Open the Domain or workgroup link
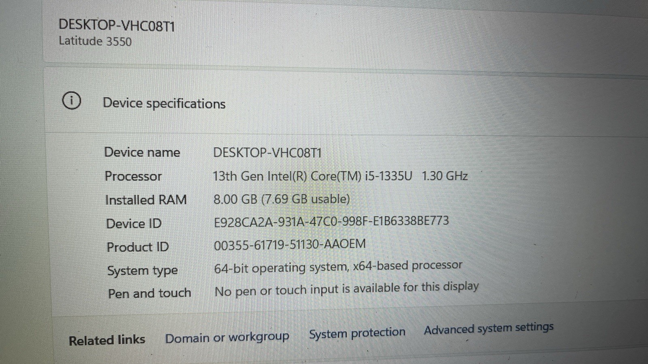Viewport: 648px width, 364px height. [227, 338]
